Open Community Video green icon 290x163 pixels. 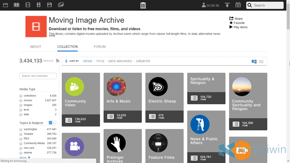click(x=74, y=87)
